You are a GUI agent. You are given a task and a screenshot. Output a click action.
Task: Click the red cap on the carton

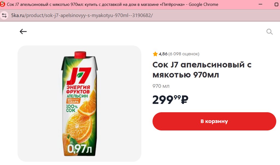click(80, 55)
